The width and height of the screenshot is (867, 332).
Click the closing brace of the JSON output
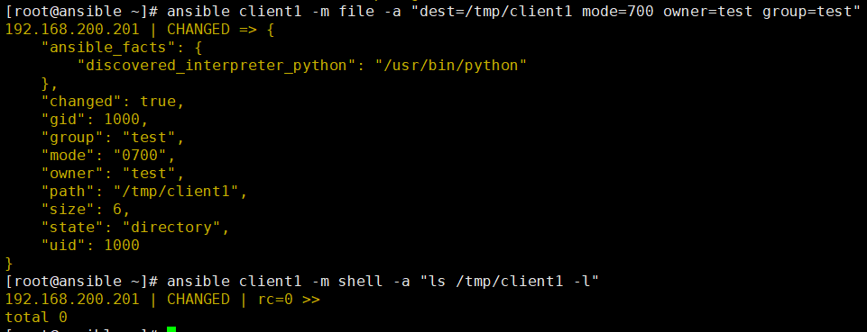[x=8, y=263]
